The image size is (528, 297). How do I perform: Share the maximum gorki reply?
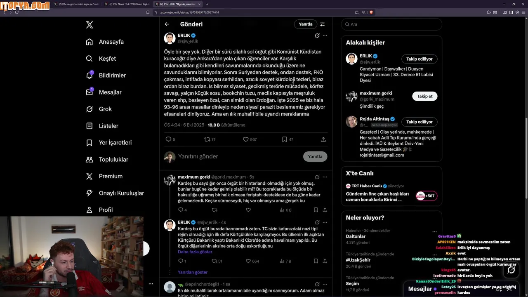325,210
